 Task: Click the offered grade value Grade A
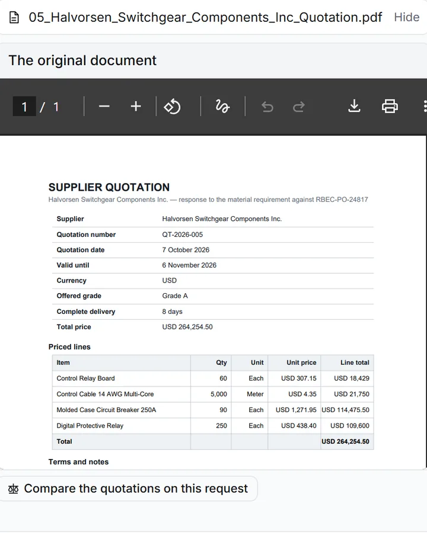[175, 296]
